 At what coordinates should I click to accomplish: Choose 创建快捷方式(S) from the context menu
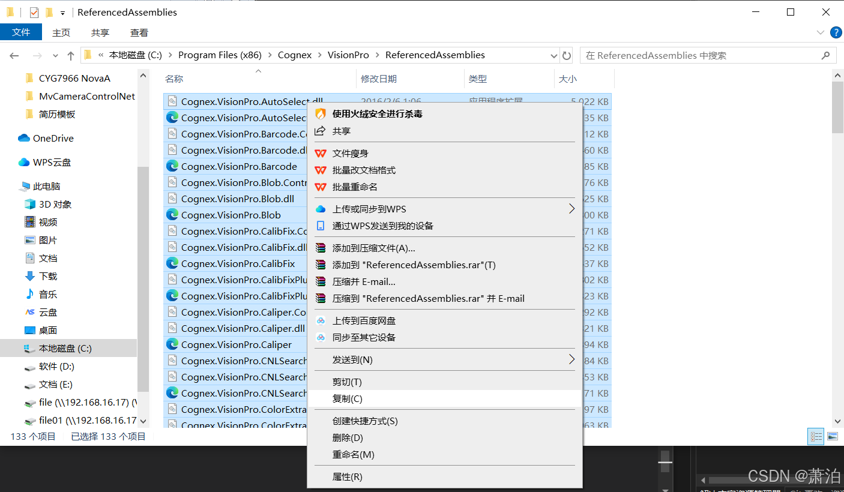click(x=444, y=421)
